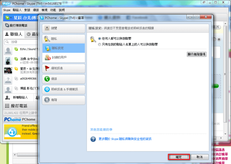
Task: Click the Echo contact avatar
Action: [8, 51]
